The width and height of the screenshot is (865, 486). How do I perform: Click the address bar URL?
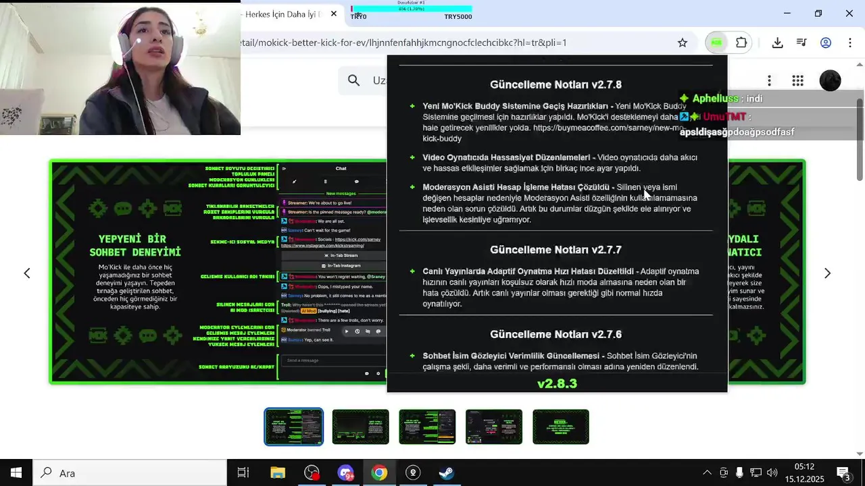pos(403,43)
